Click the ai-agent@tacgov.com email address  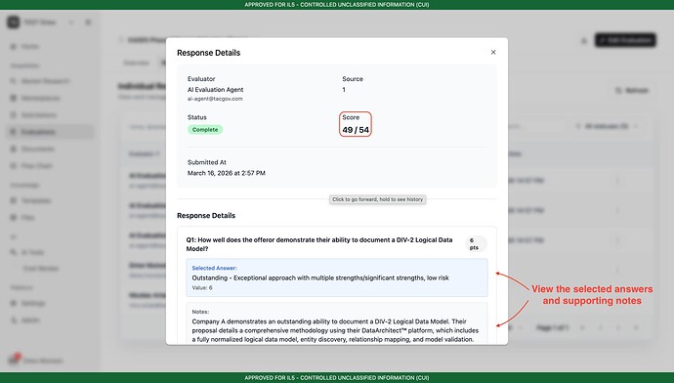(215, 99)
